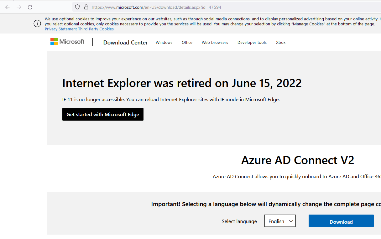This screenshot has height=239, width=381.
Task: Open the Third-Party Cookies link
Action: [96, 29]
